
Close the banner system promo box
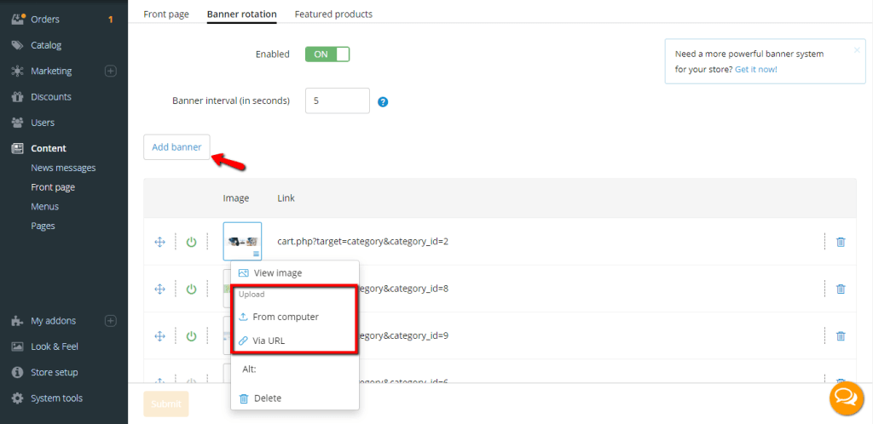click(x=857, y=50)
